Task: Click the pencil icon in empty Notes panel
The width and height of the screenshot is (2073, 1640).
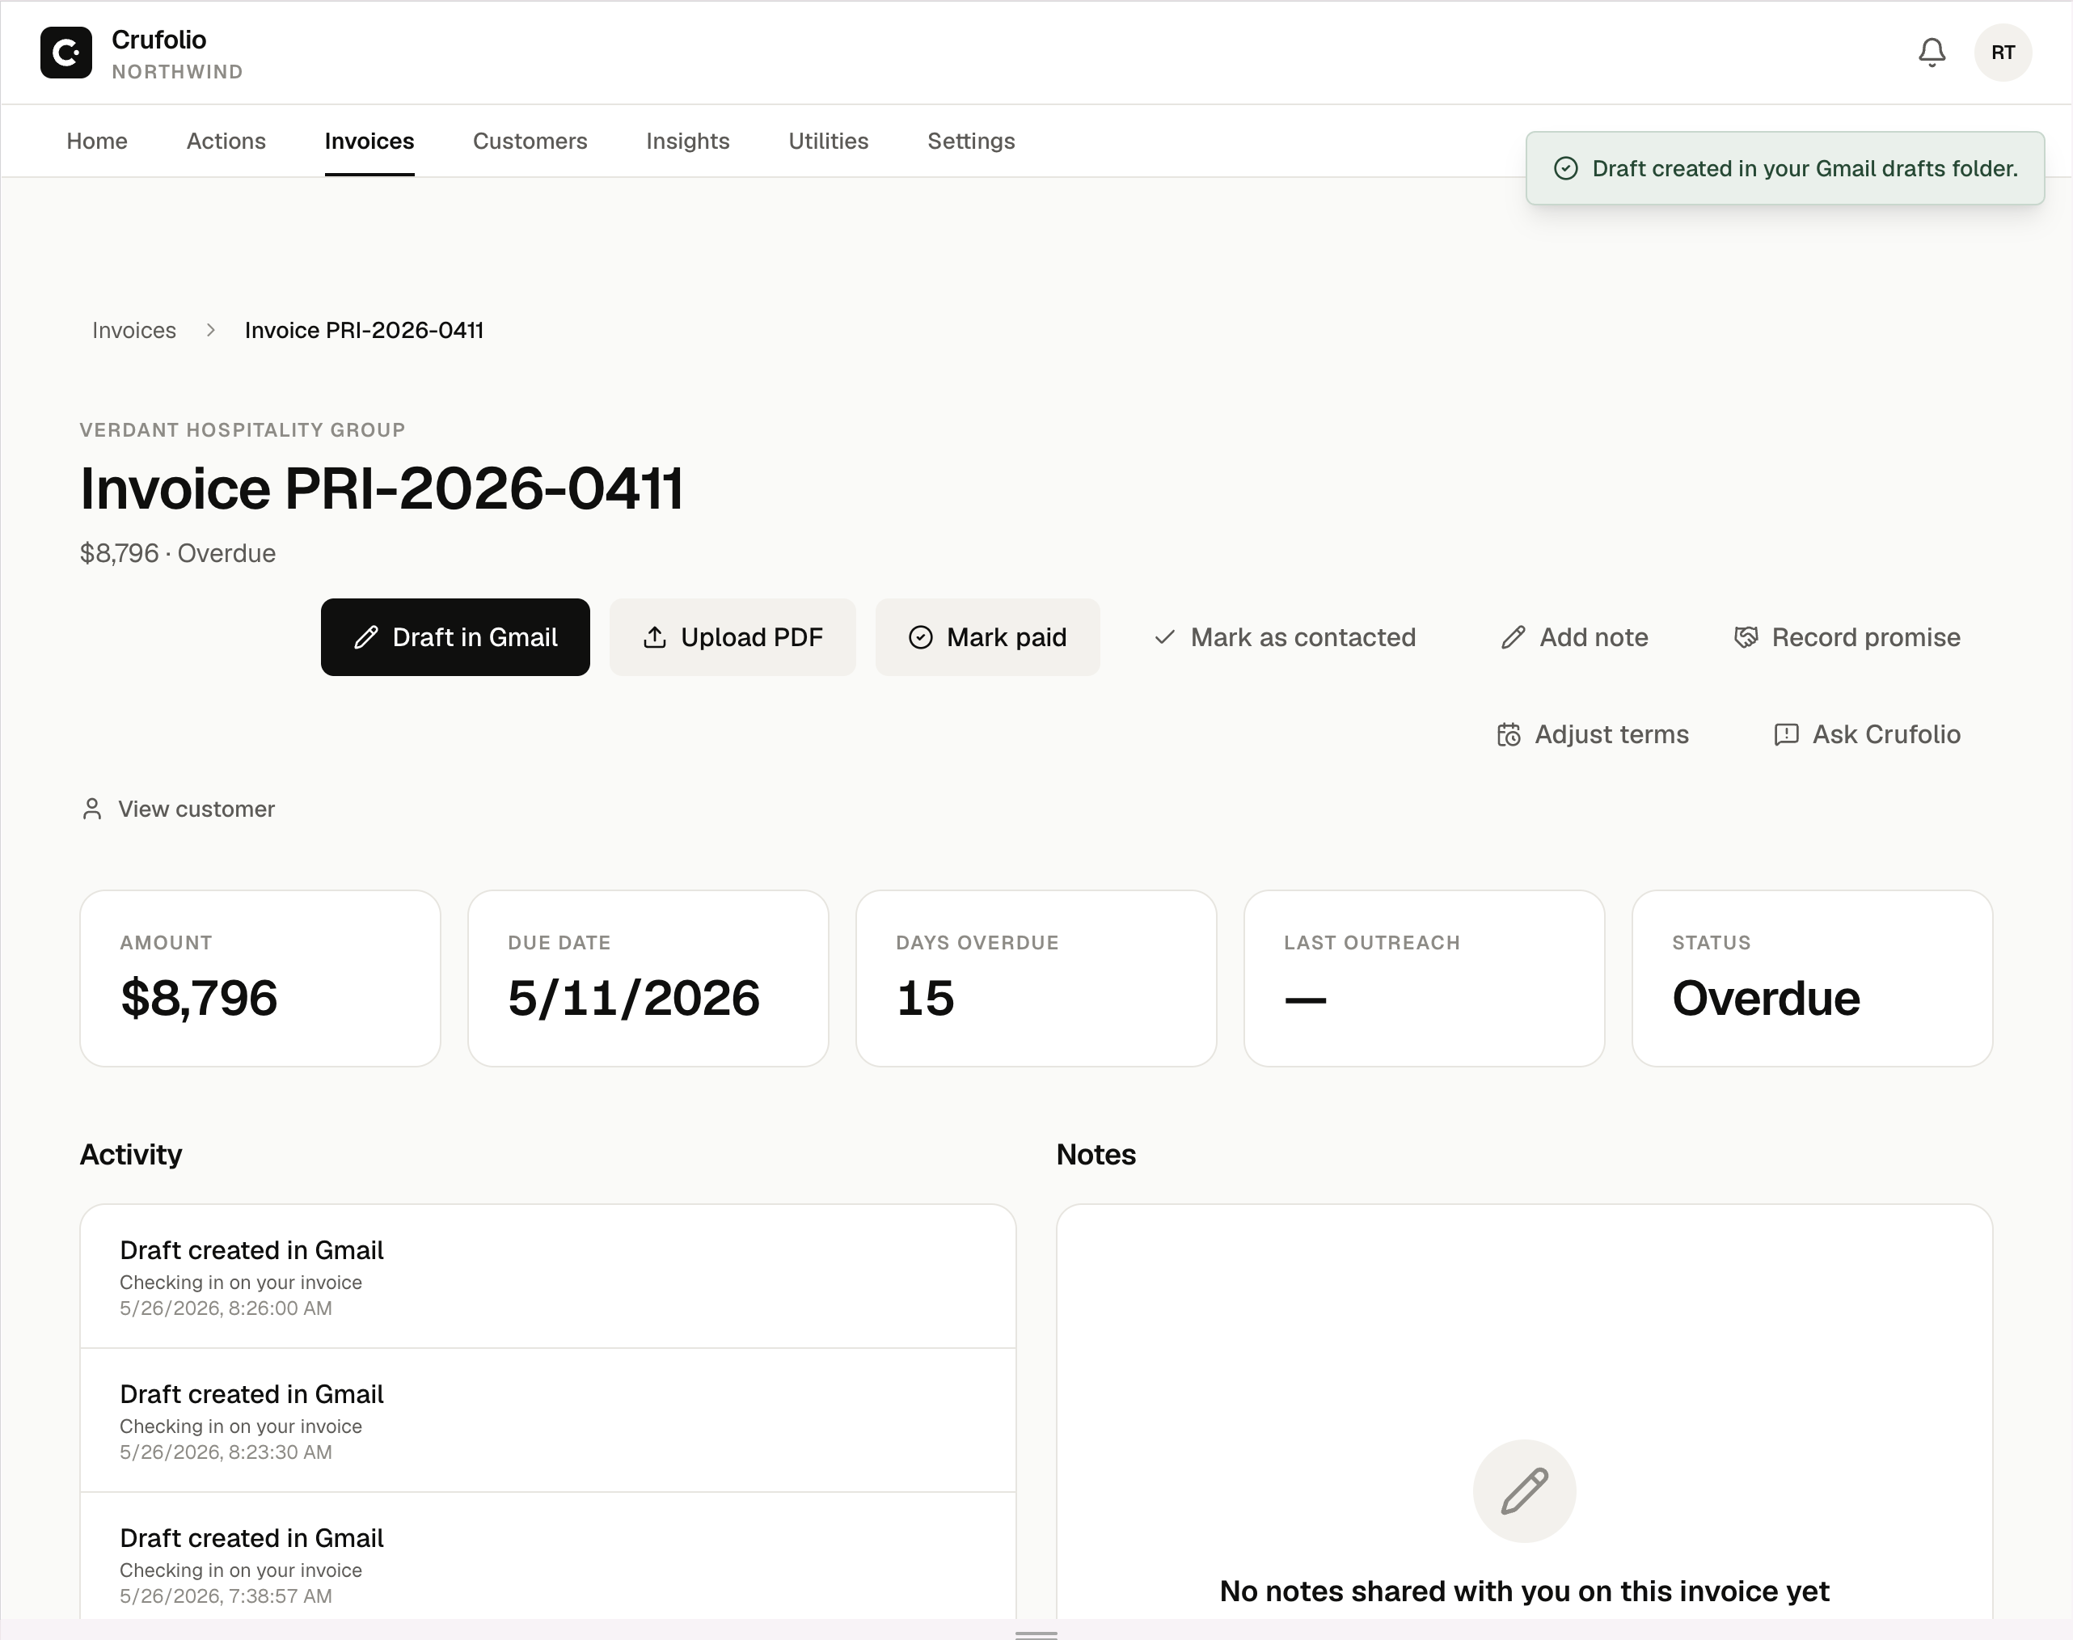Action: click(1524, 1491)
